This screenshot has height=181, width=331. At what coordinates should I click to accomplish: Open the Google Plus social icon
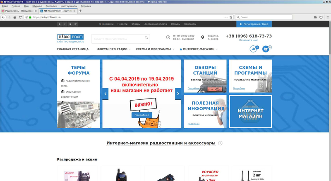(x=75, y=24)
